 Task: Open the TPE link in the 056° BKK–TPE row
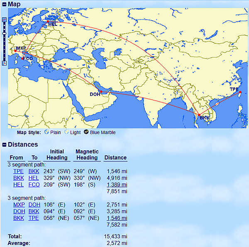pyautogui.click(x=34, y=218)
